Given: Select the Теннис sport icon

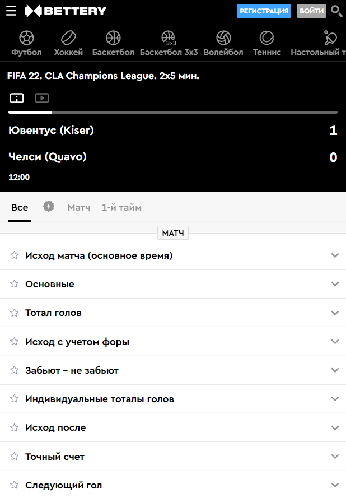Looking at the screenshot, I should 266,38.
